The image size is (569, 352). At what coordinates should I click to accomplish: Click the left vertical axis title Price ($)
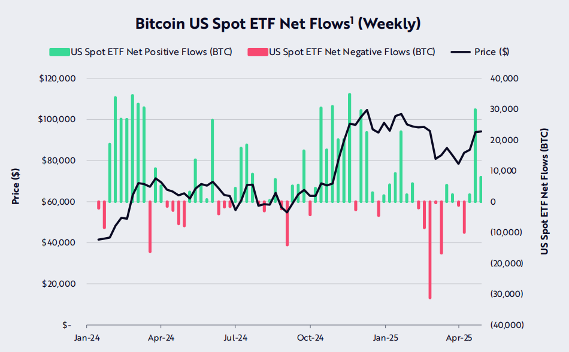coord(16,187)
